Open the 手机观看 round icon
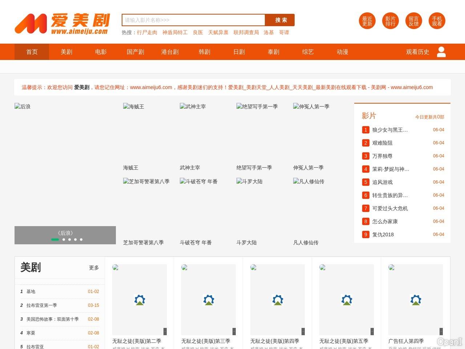 [x=437, y=21]
